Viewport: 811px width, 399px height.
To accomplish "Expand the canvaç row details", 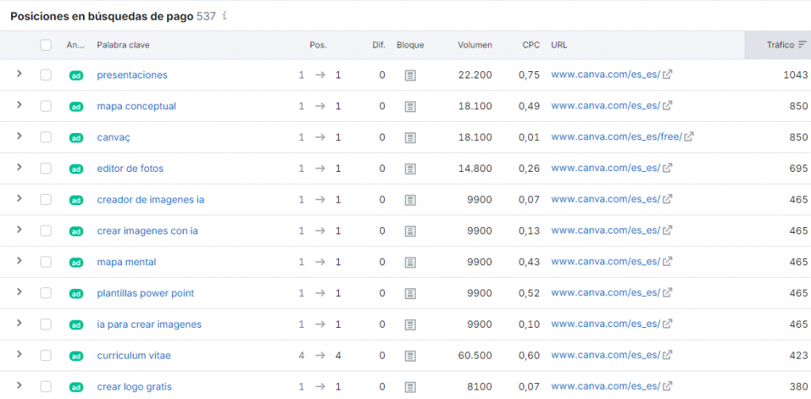I will [x=19, y=135].
